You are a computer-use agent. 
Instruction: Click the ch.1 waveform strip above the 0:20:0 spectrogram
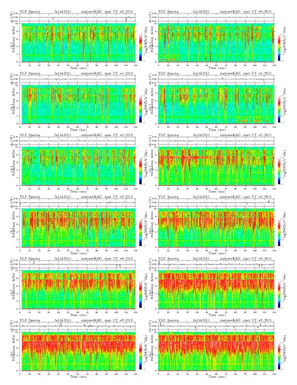pos(78,17)
